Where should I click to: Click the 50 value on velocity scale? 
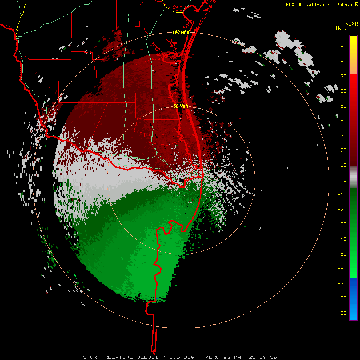click(x=344, y=106)
